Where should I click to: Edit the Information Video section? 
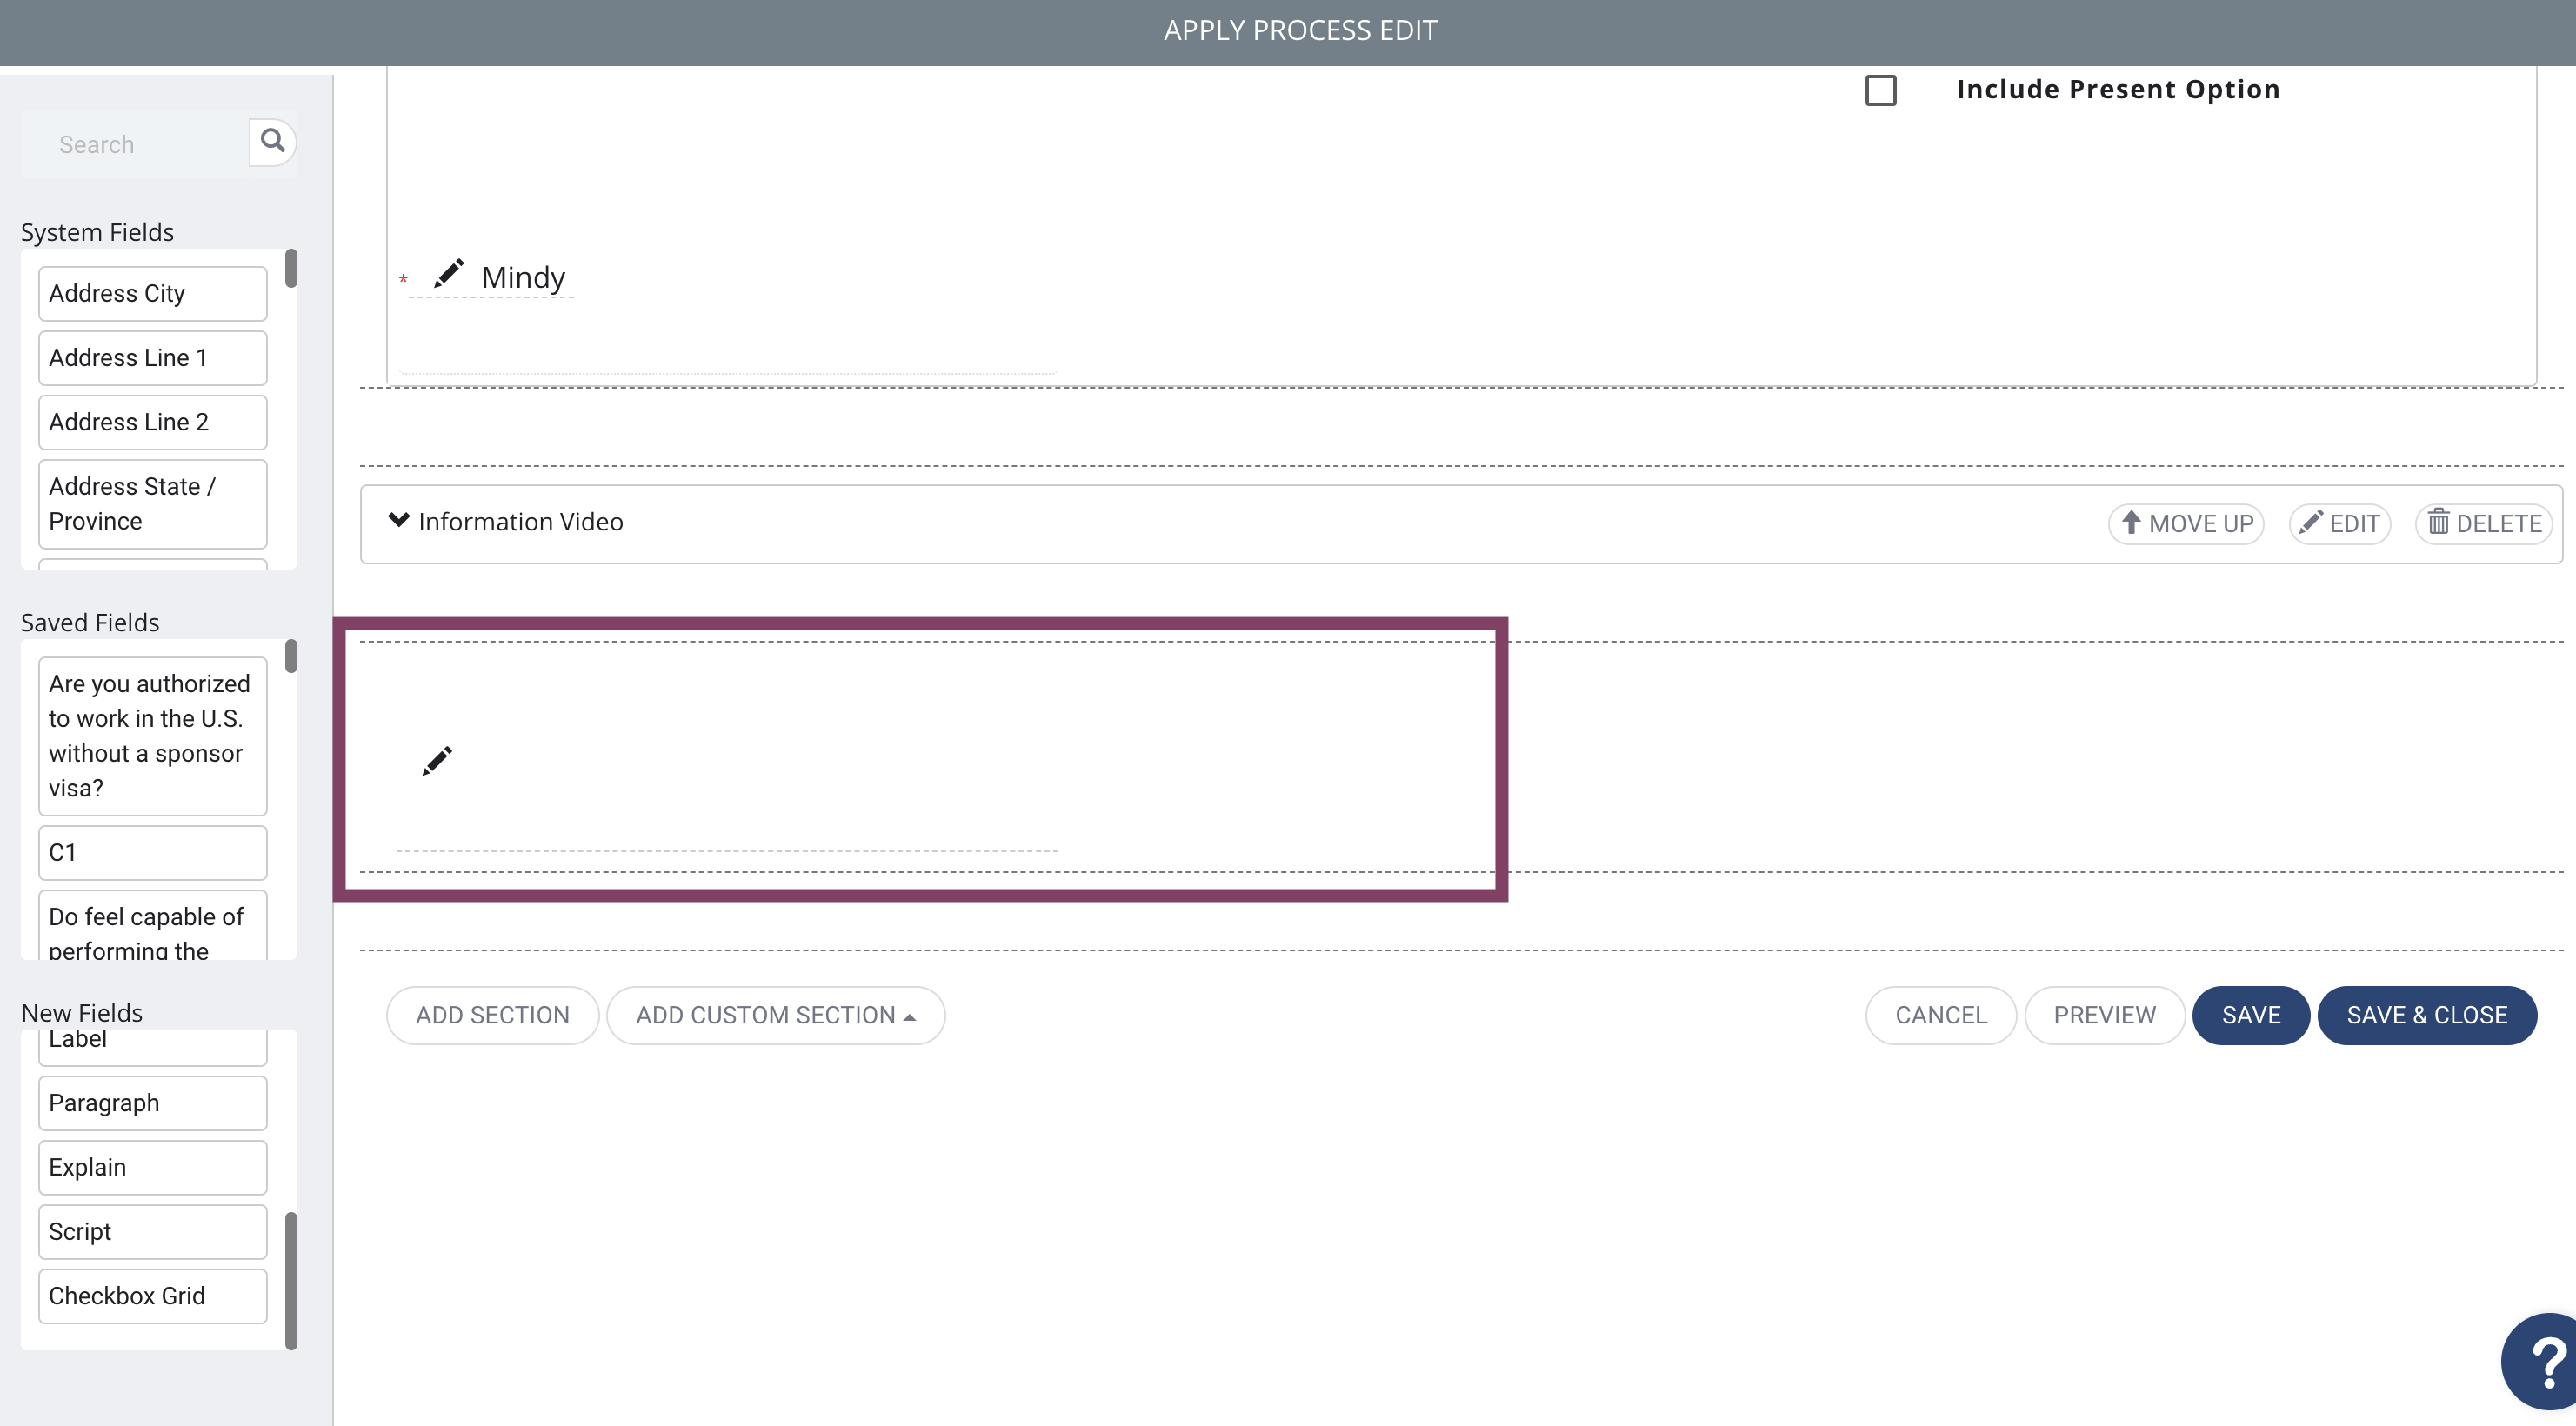2339,523
